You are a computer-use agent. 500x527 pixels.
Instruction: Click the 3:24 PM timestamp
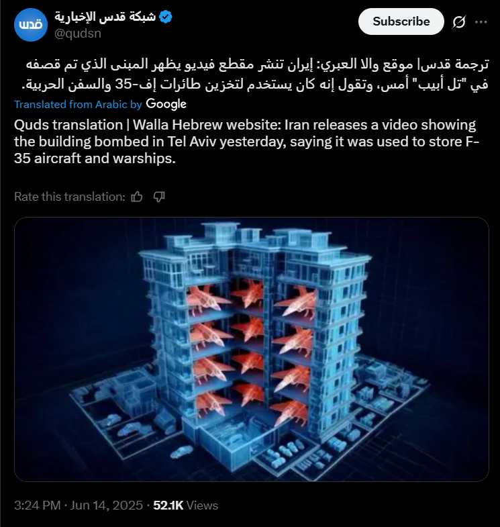(38, 506)
